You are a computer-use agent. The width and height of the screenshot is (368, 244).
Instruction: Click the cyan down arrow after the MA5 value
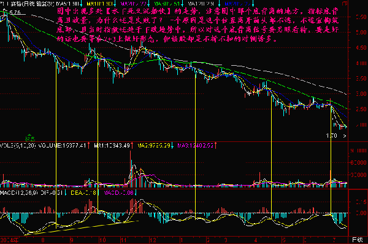pyautogui.click(x=81, y=4)
